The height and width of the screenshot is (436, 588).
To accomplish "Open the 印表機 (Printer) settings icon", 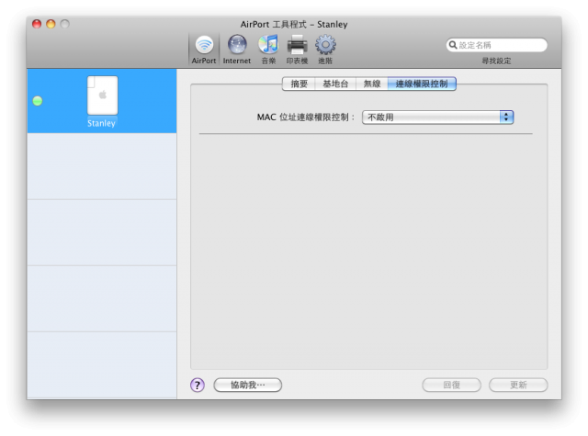I will click(297, 50).
